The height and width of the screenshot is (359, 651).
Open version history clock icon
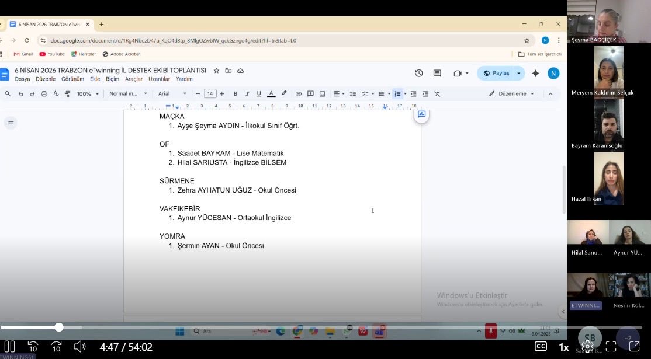coord(419,74)
